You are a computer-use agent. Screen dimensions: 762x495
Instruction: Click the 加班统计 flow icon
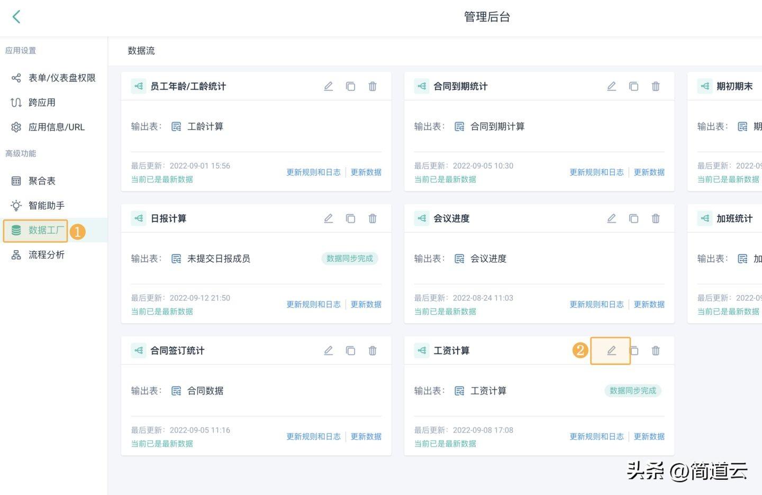click(x=705, y=218)
